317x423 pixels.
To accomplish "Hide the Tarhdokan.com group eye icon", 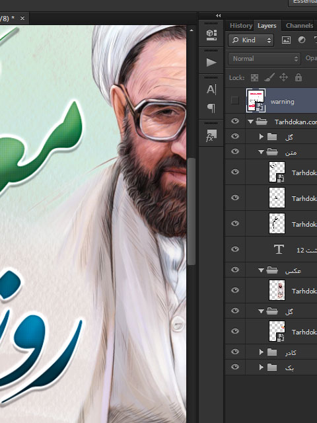I will [235, 121].
